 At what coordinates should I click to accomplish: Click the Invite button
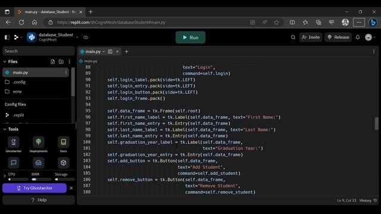point(311,37)
